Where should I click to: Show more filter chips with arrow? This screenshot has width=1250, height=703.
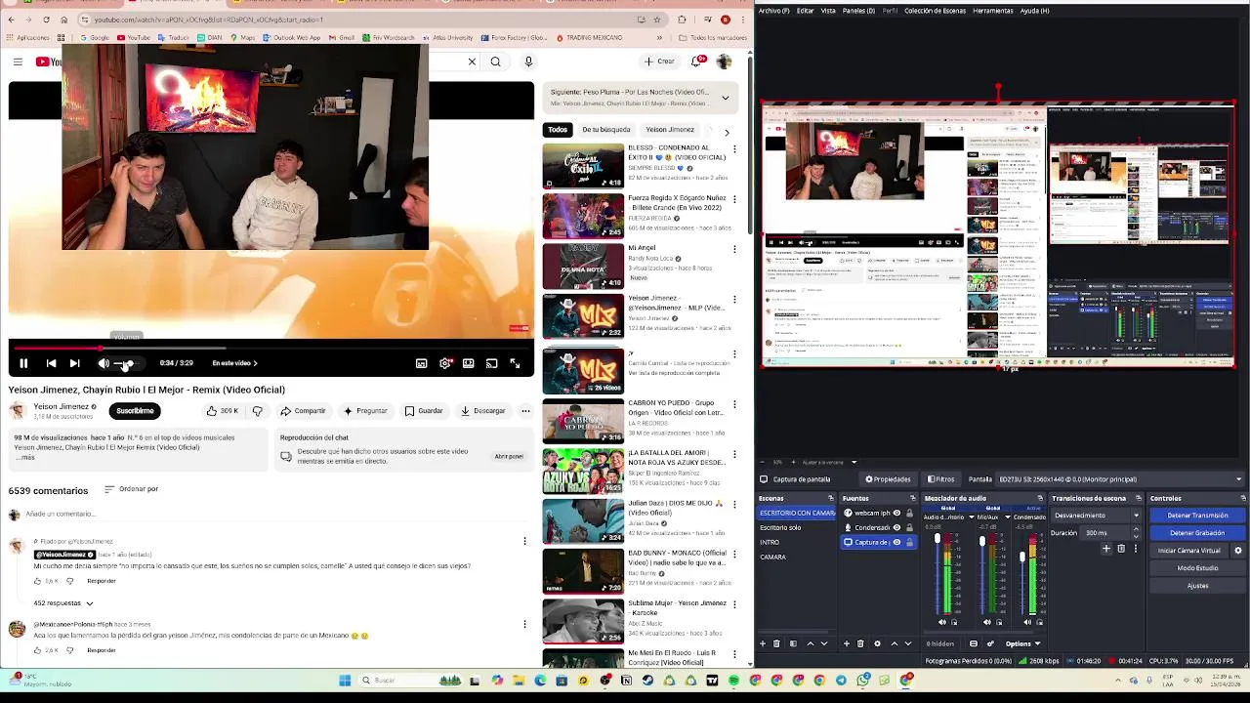point(726,131)
